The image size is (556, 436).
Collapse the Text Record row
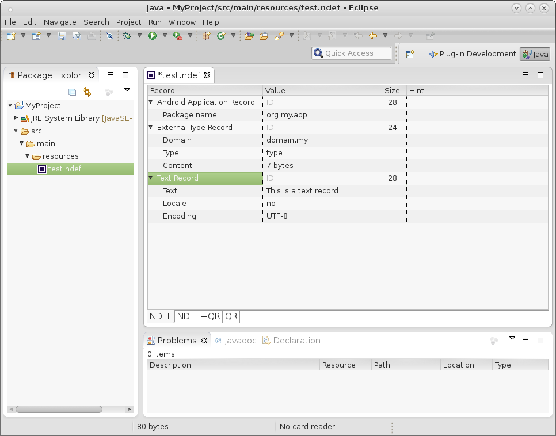151,178
